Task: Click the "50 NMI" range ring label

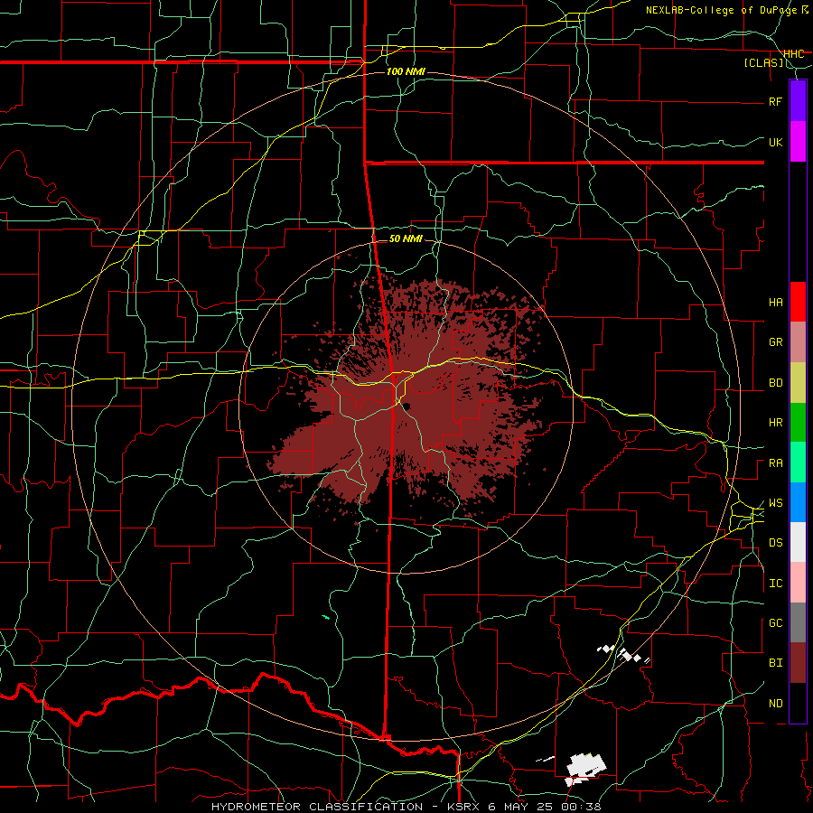Action: point(406,238)
